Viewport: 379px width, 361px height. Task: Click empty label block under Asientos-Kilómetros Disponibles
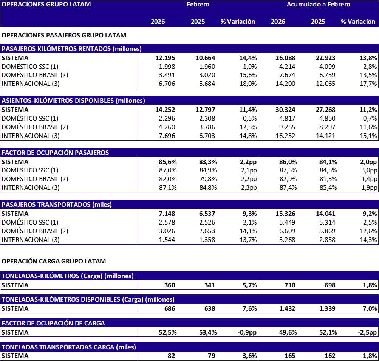pyautogui.click(x=69, y=122)
